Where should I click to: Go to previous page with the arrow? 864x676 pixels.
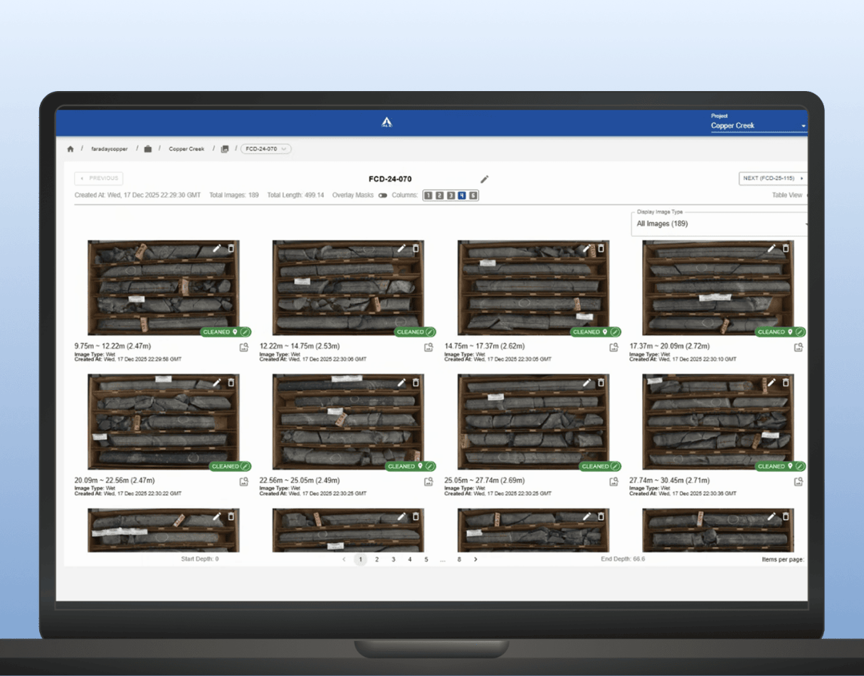pyautogui.click(x=344, y=559)
